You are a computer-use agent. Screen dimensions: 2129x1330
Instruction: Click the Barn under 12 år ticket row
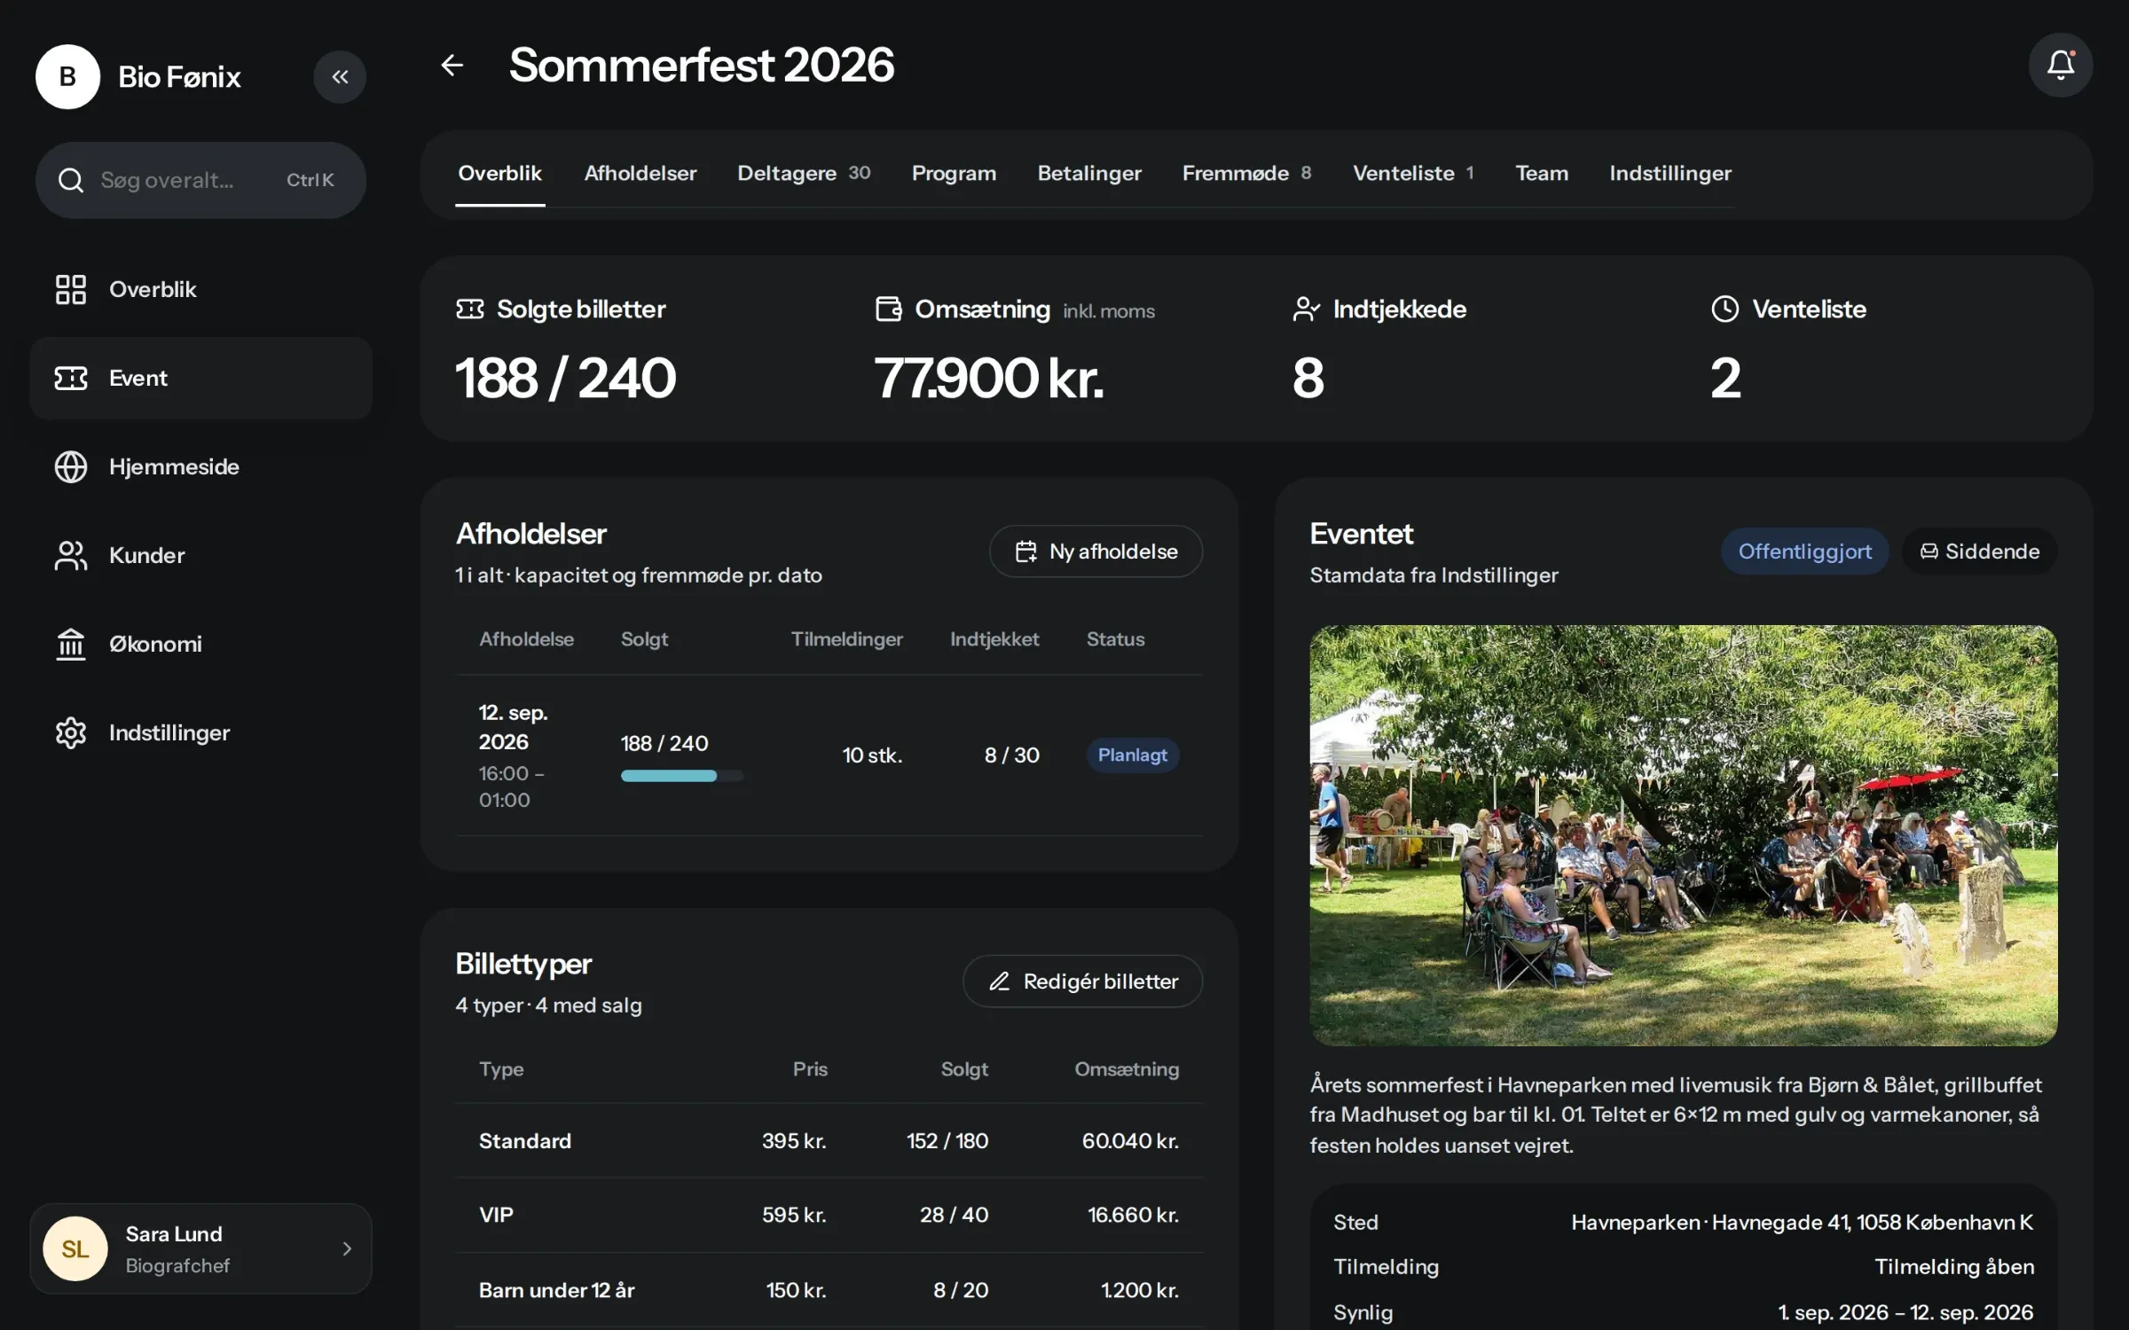[x=829, y=1289]
